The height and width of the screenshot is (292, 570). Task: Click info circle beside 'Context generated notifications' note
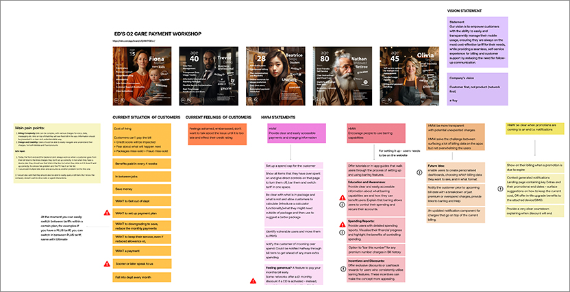pyautogui.click(x=499, y=188)
